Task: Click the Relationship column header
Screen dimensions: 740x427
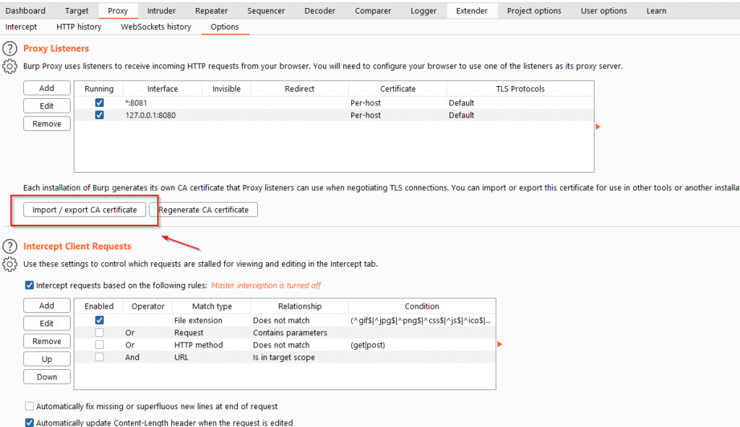Action: tap(300, 306)
